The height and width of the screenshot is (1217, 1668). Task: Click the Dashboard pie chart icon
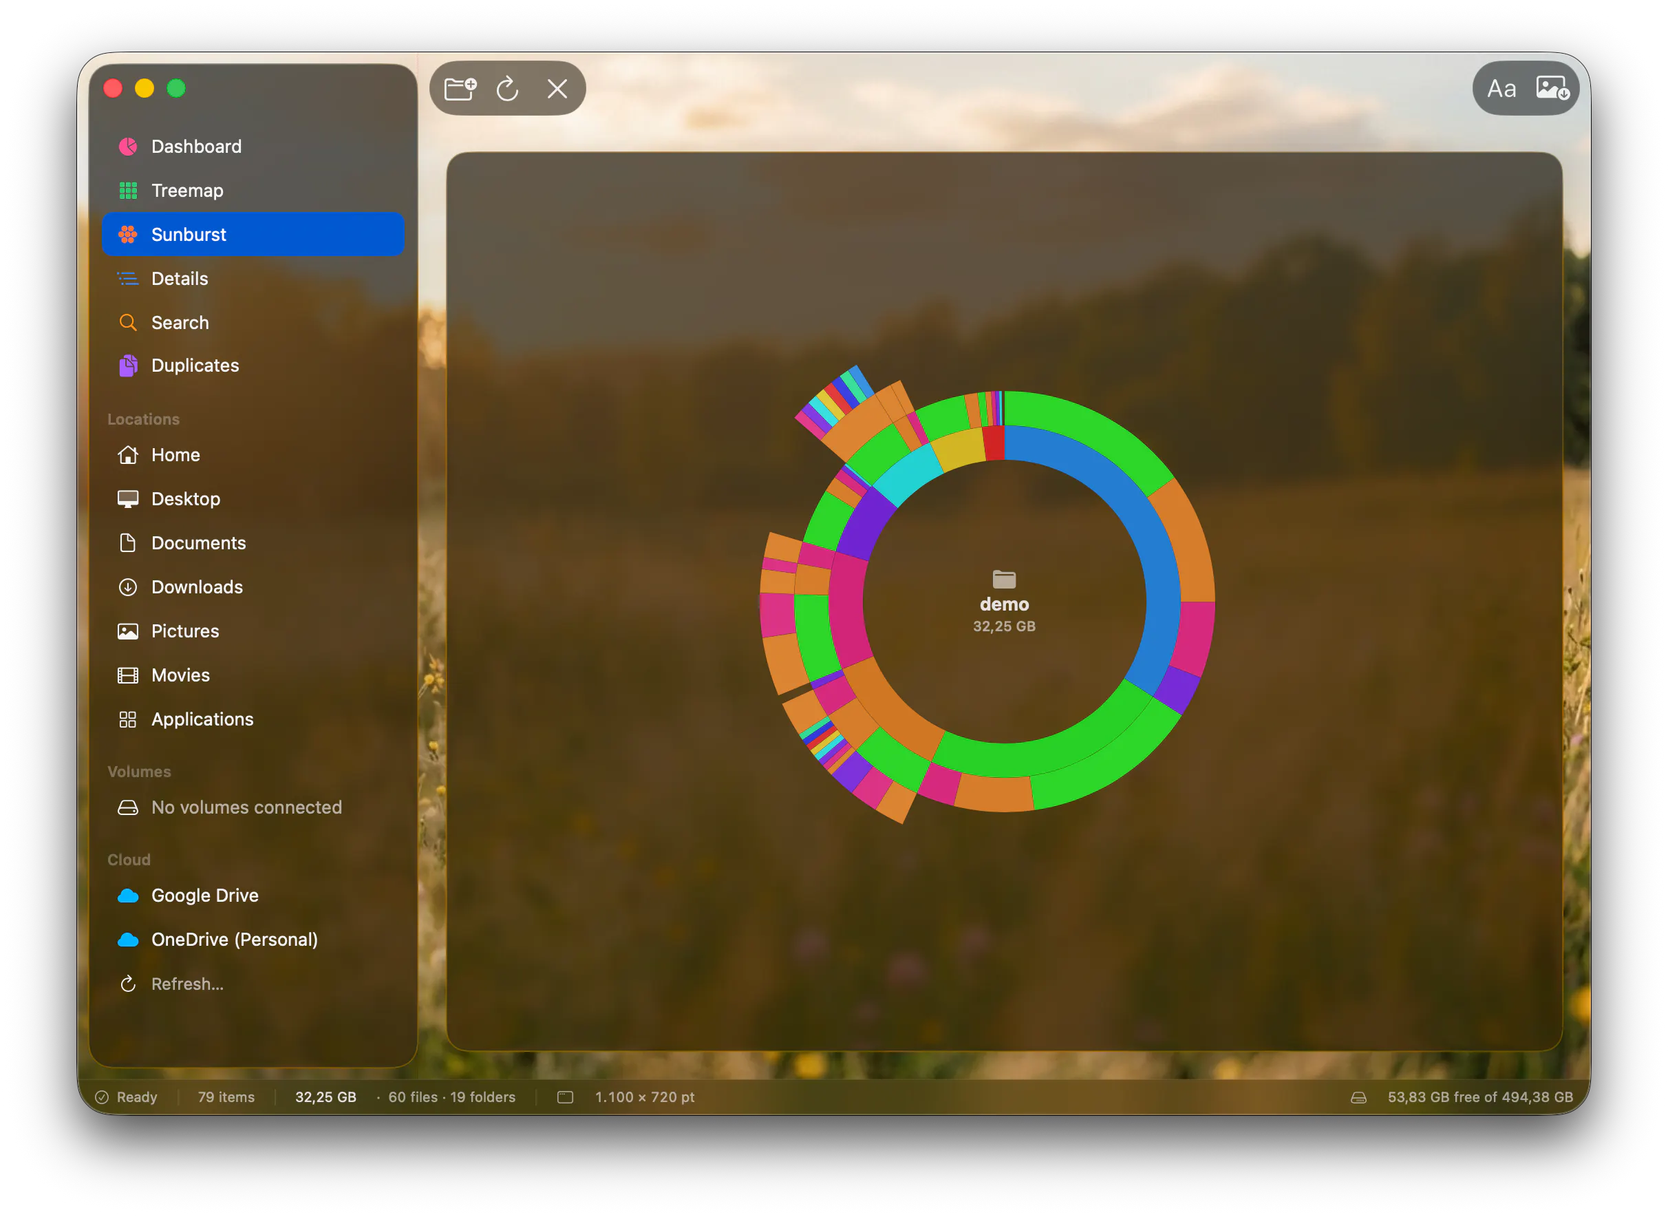pyautogui.click(x=128, y=147)
